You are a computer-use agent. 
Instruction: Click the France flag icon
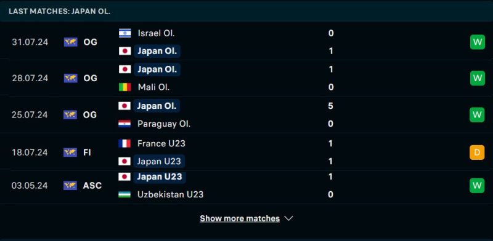(124, 143)
